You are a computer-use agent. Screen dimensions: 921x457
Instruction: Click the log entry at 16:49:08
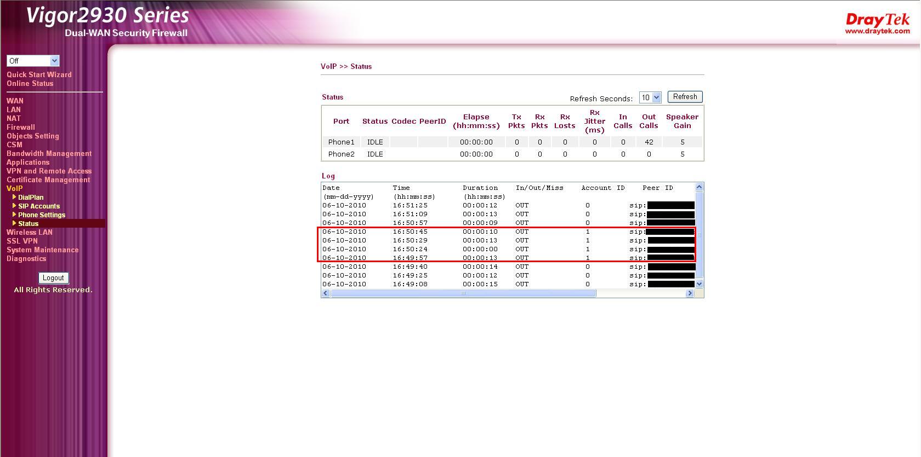(508, 284)
